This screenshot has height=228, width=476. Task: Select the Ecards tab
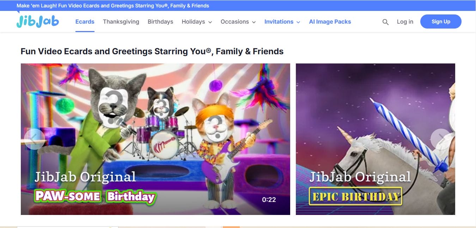pos(85,21)
